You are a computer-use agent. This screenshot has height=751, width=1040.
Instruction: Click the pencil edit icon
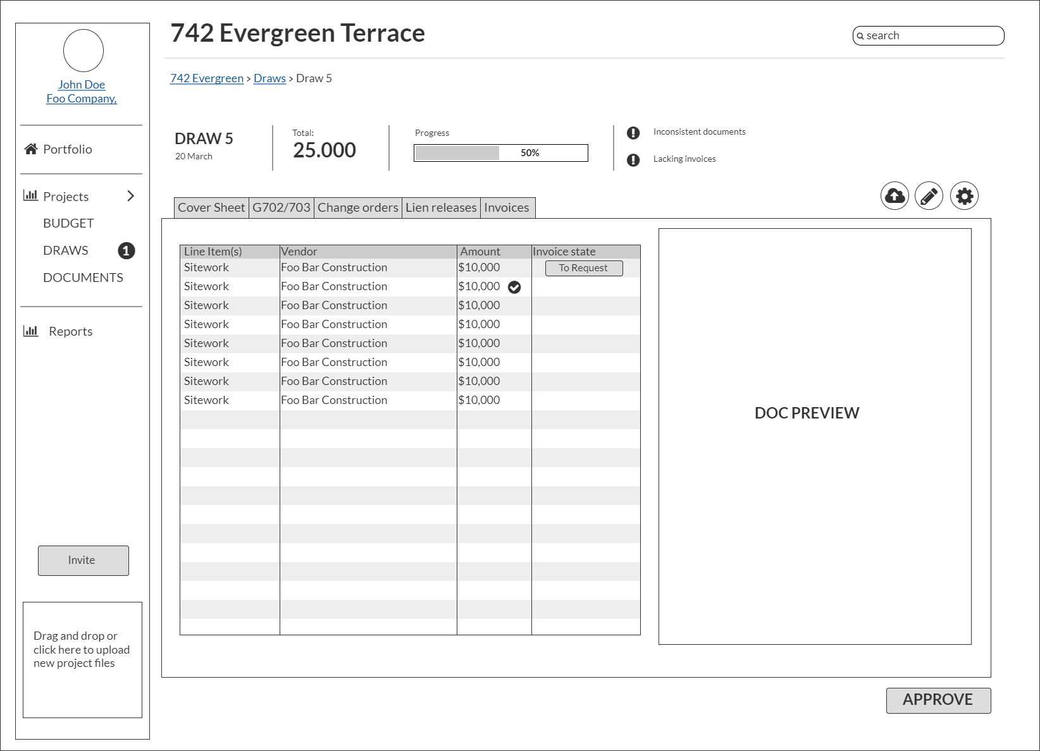pyautogui.click(x=929, y=196)
